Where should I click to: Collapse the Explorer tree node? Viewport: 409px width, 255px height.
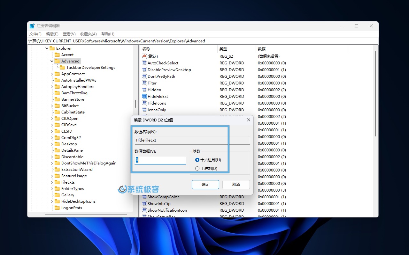pyautogui.click(x=47, y=48)
